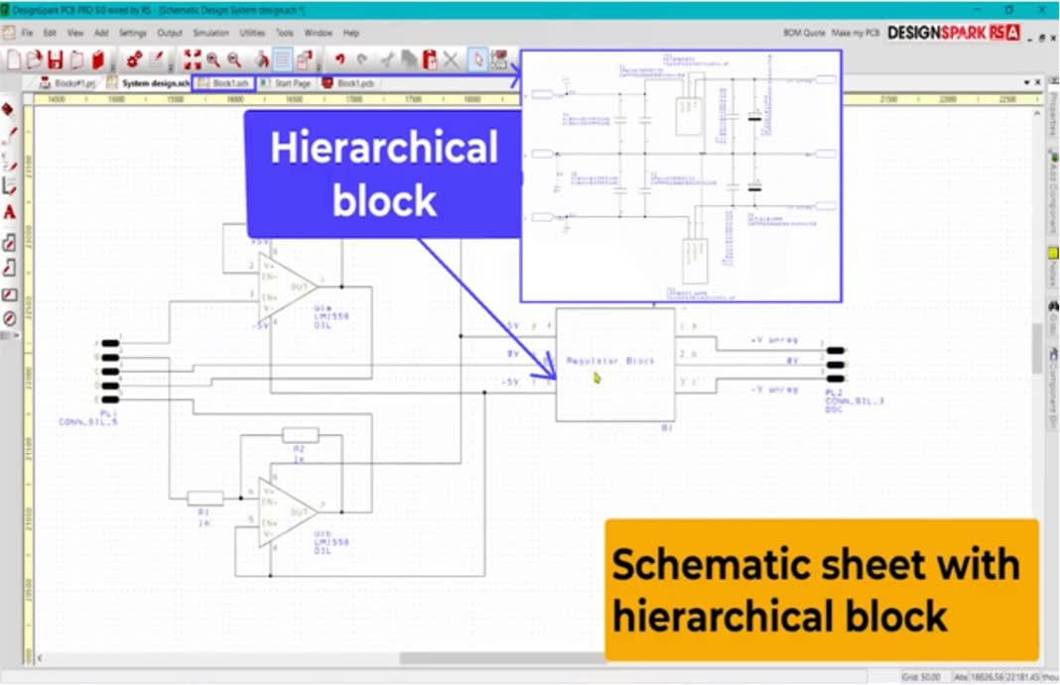
Task: Open the Edit menu
Action: click(50, 33)
